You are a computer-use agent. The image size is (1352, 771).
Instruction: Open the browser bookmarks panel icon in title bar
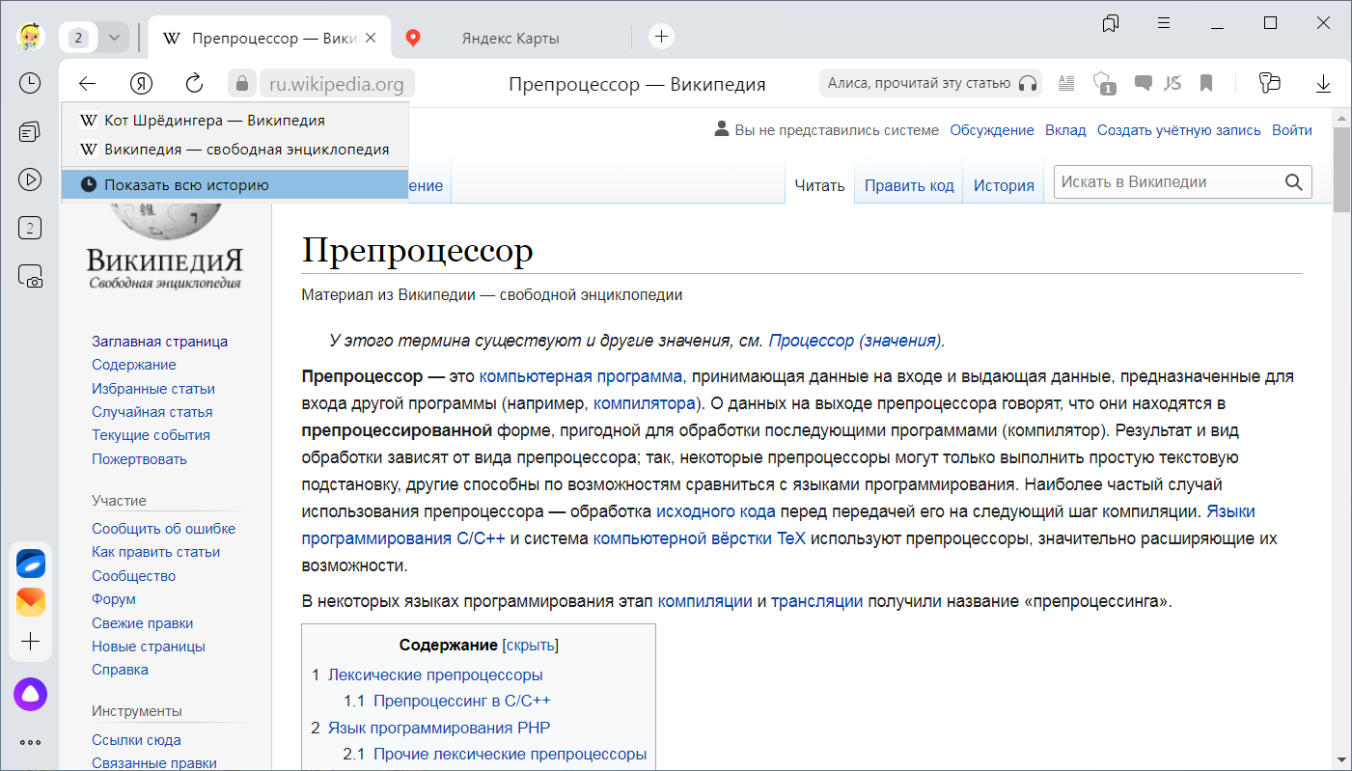(1110, 22)
